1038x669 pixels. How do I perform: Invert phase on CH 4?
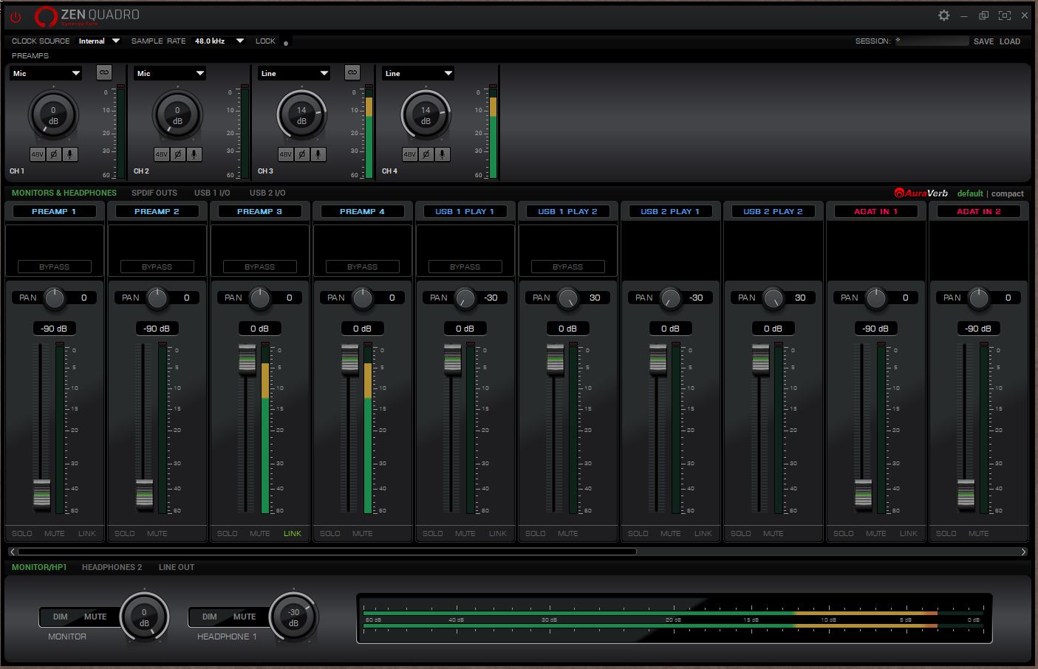point(426,154)
